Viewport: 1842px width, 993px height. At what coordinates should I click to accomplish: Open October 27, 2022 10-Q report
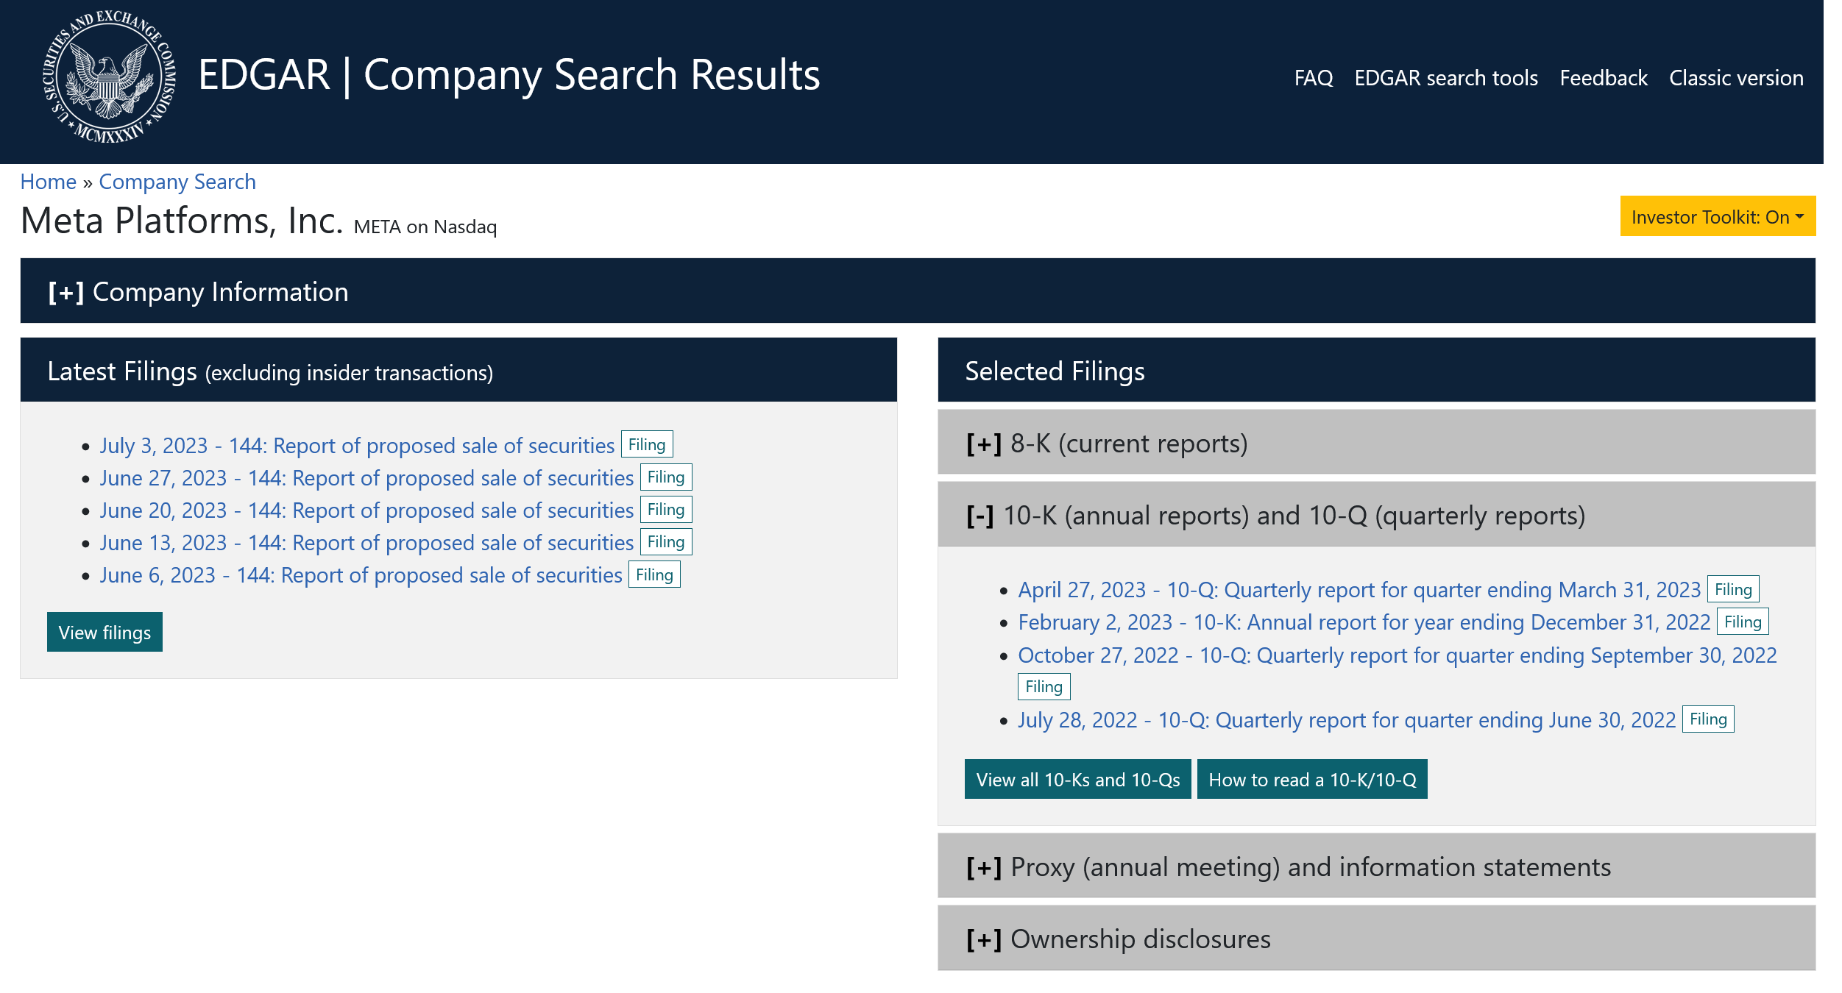(x=1397, y=655)
